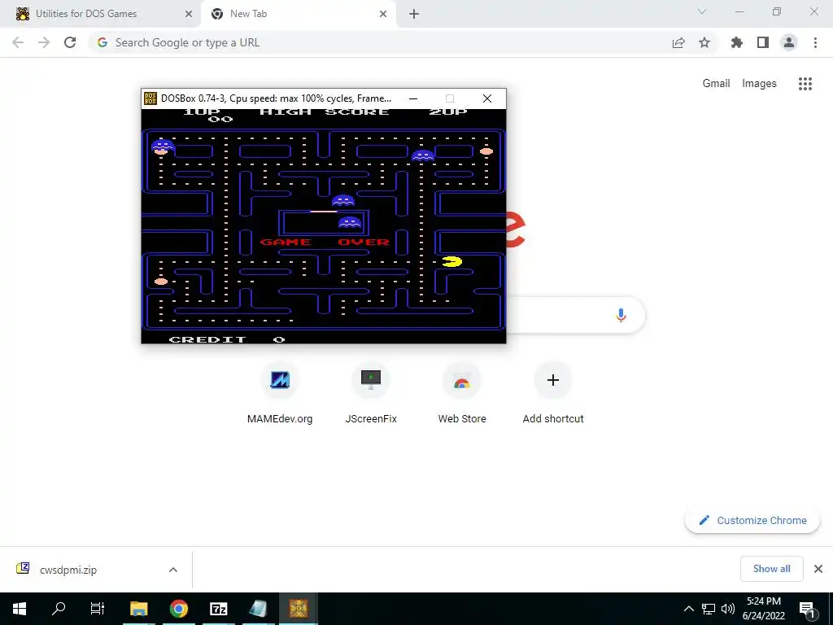The width and height of the screenshot is (833, 625).
Task: Open the notification center icon
Action: pos(807,609)
